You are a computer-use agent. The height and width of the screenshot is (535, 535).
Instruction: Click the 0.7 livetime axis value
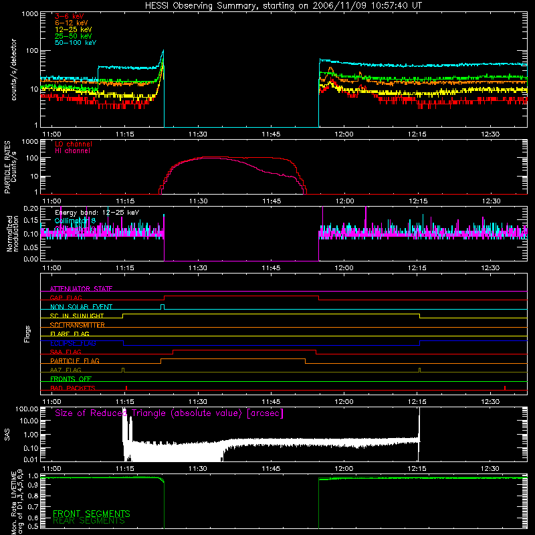point(33,507)
